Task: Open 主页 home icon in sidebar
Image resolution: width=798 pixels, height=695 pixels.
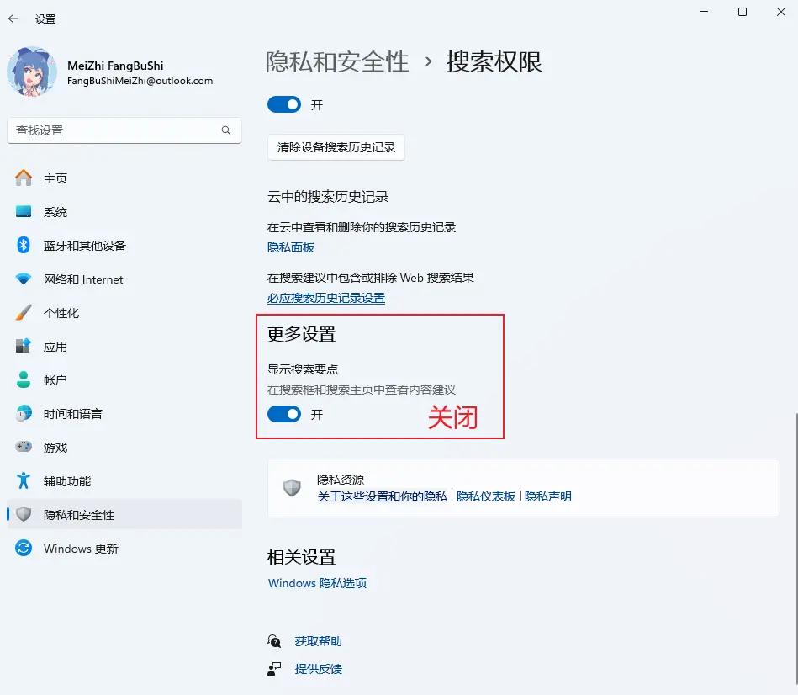Action: tap(24, 178)
